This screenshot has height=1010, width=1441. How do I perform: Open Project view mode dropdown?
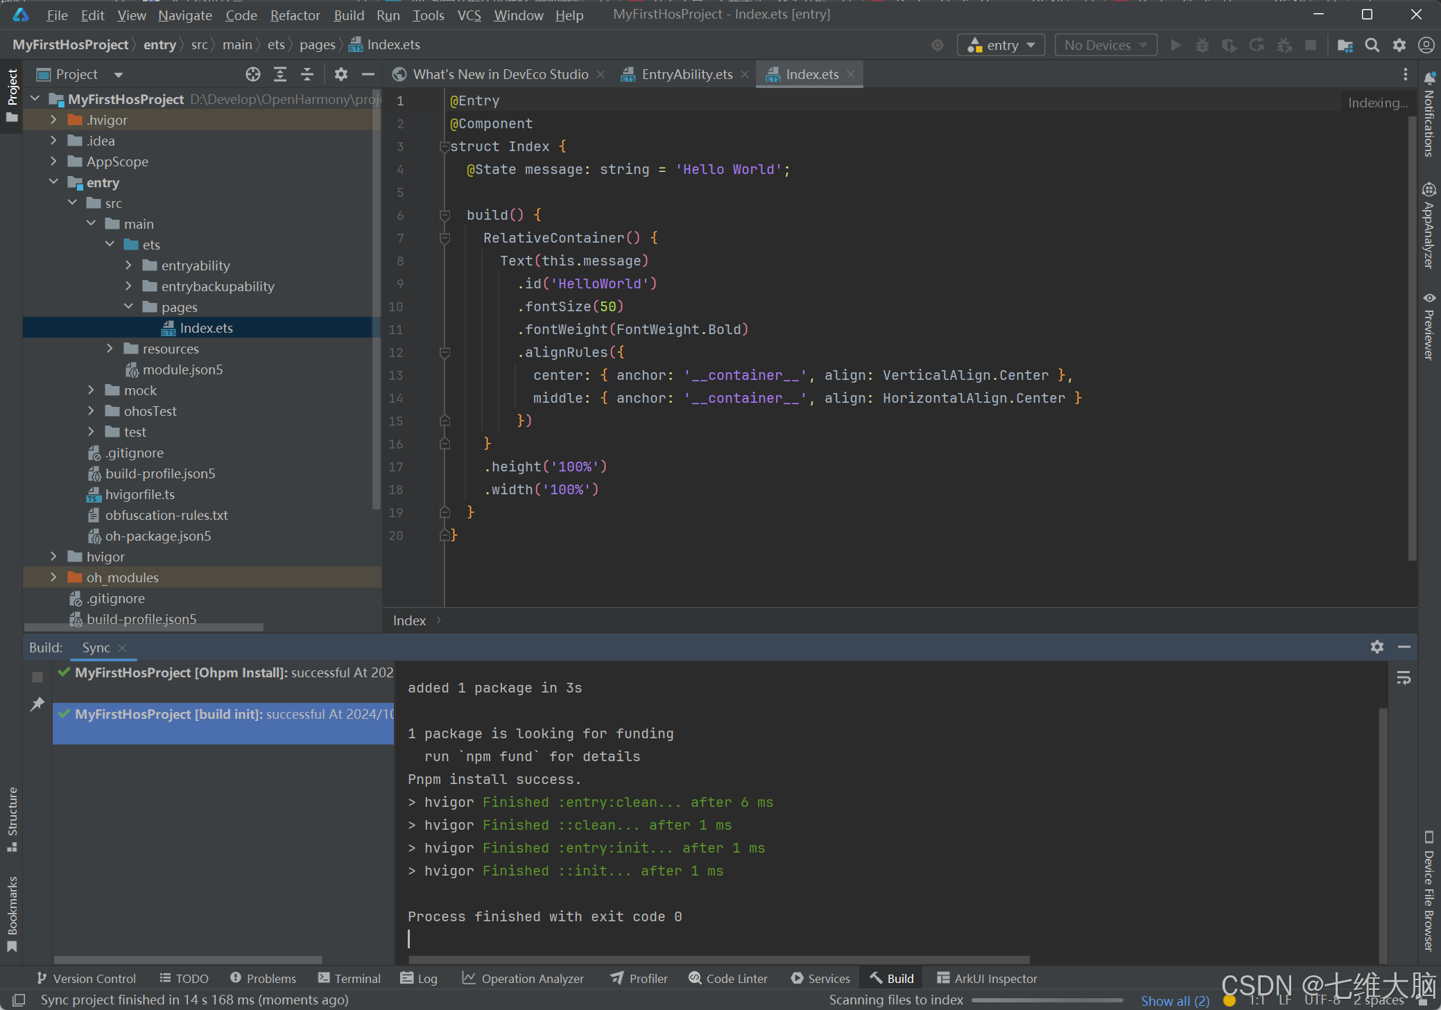[119, 74]
